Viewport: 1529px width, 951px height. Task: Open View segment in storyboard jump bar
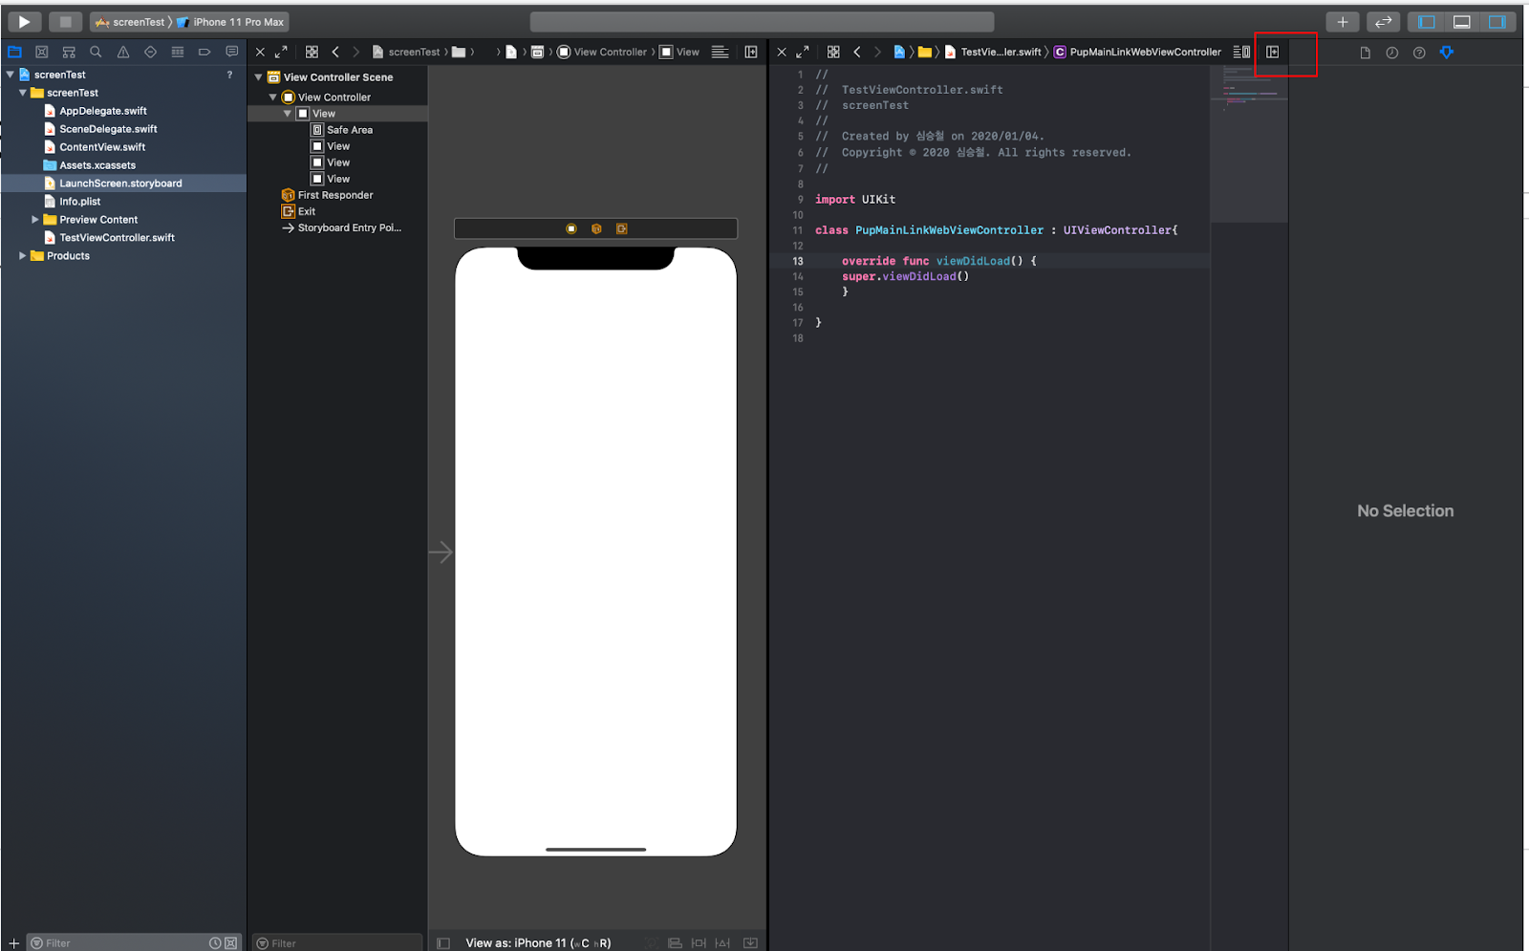click(x=679, y=52)
